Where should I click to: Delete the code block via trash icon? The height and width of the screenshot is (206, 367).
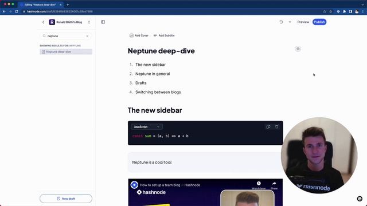276,127
